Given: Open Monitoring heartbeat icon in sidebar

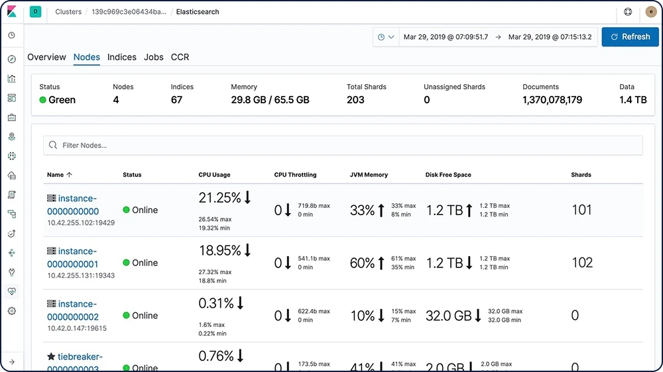Looking at the screenshot, I should pyautogui.click(x=12, y=291).
